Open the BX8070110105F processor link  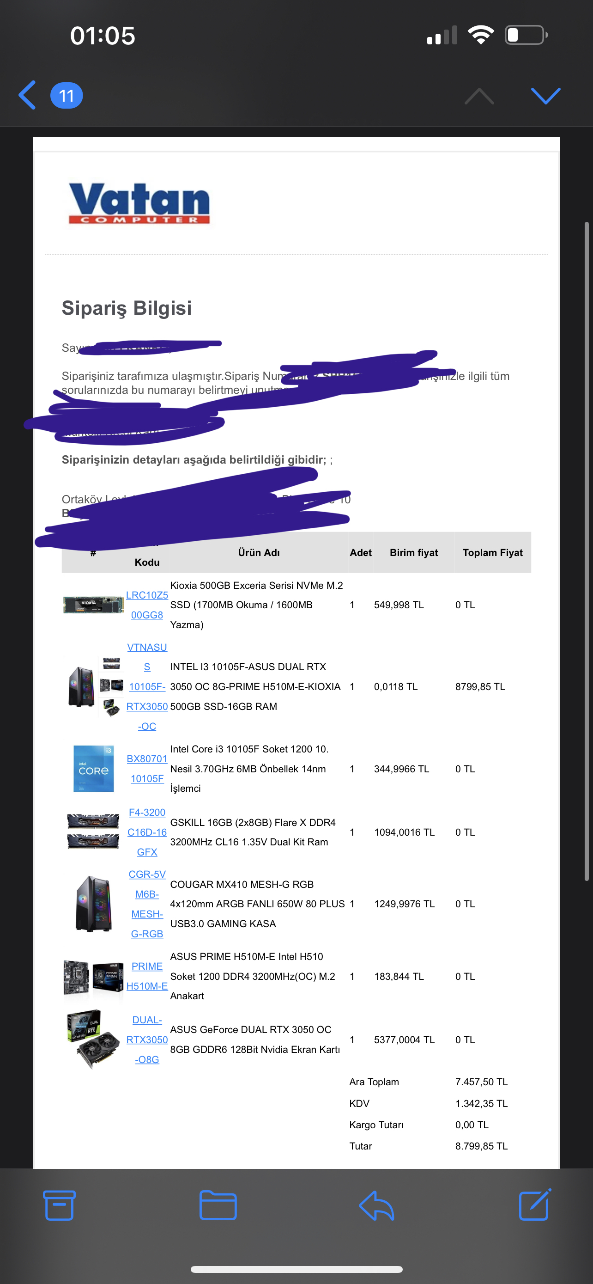[147, 768]
